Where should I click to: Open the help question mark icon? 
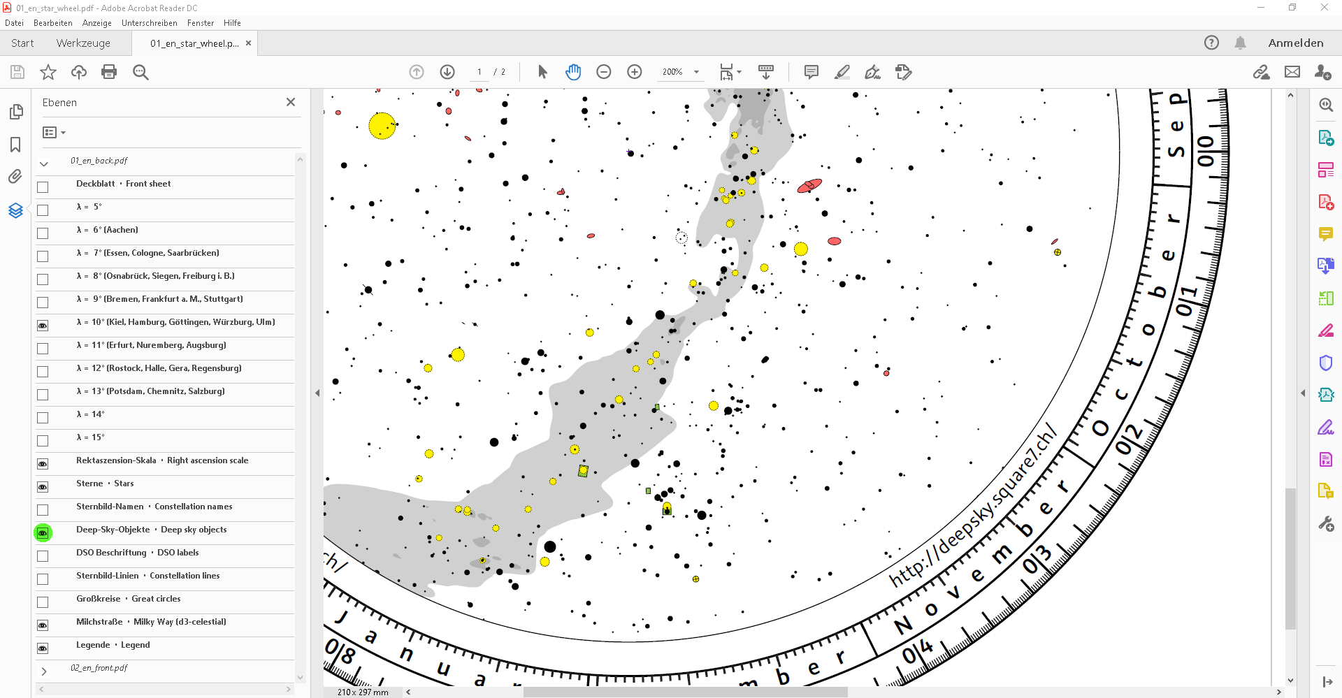pos(1211,43)
